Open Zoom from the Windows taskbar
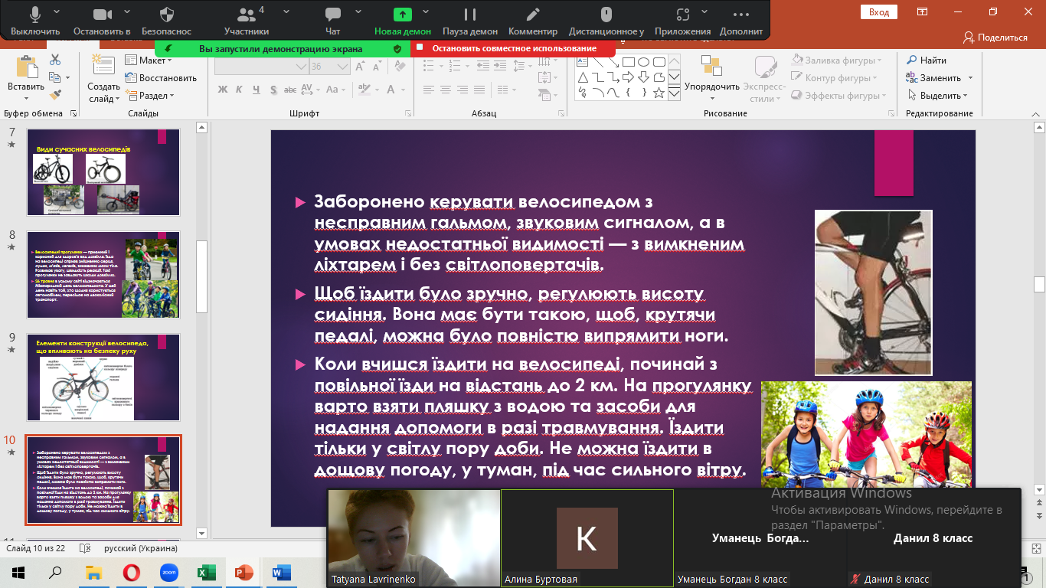The height and width of the screenshot is (588, 1046). coord(169,573)
